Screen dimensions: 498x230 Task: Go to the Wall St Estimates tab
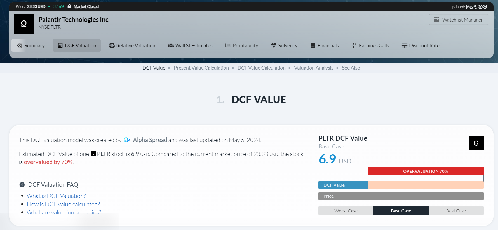point(190,46)
